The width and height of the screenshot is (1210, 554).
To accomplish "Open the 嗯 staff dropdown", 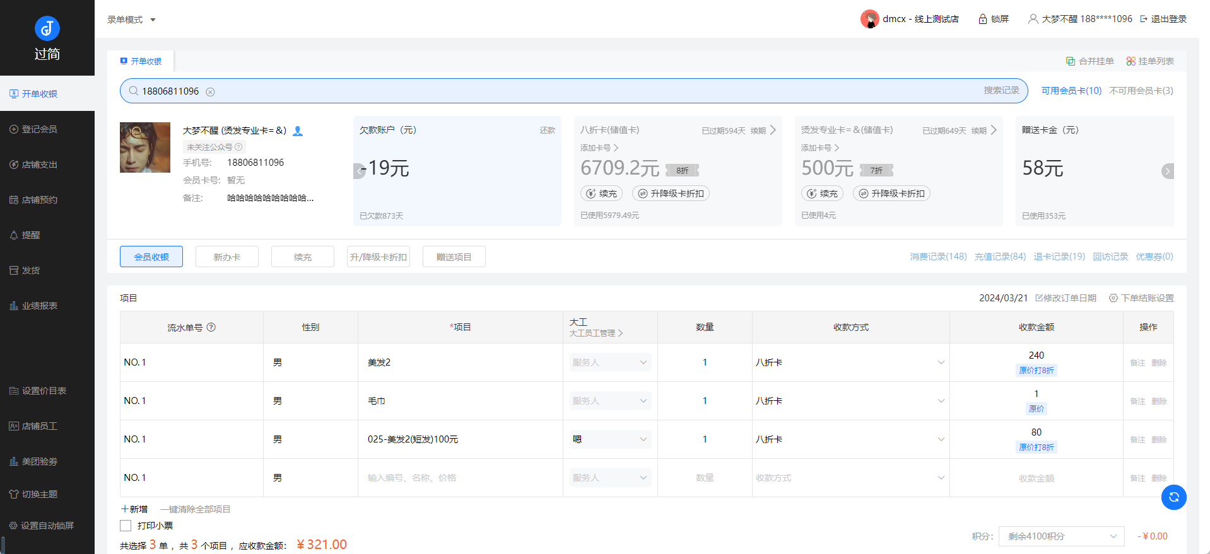I will pyautogui.click(x=610, y=439).
